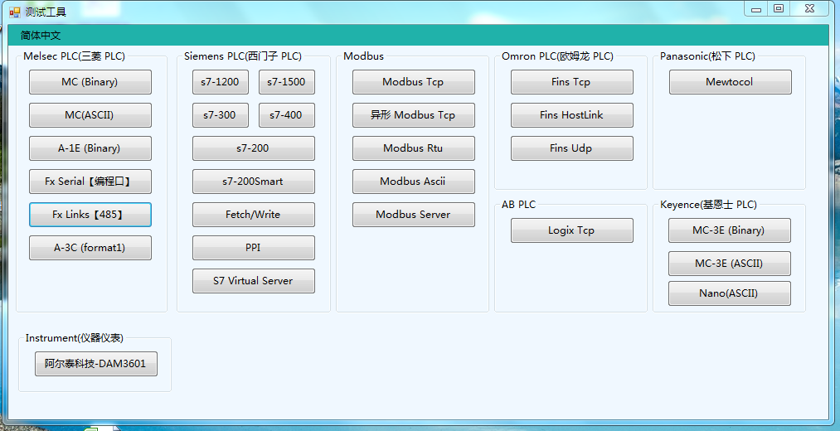Click the Keyence Nano(ASCII) button
This screenshot has width=840, height=431.
[x=729, y=293]
